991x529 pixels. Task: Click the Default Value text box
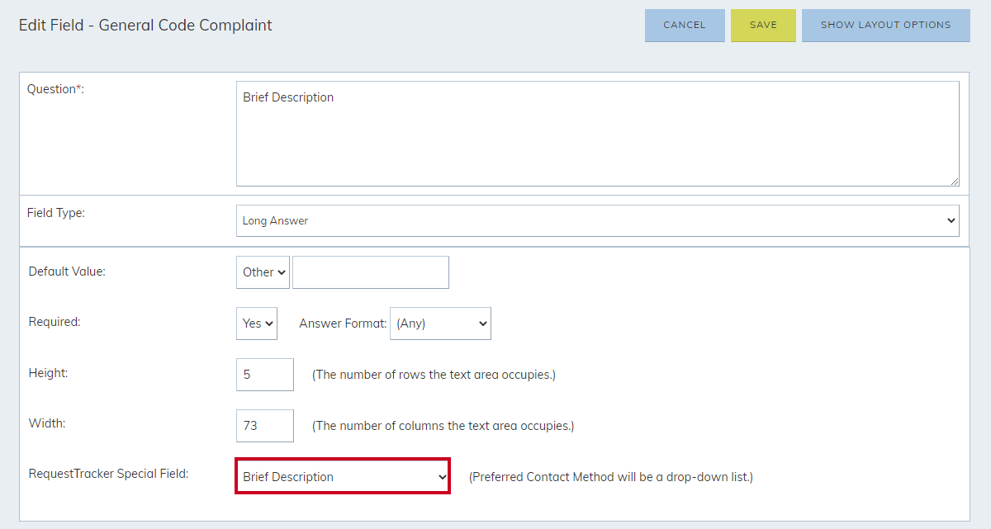click(371, 272)
